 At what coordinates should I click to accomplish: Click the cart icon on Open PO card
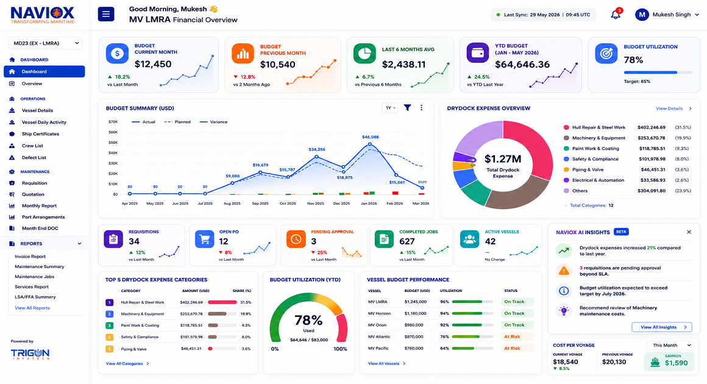204,240
